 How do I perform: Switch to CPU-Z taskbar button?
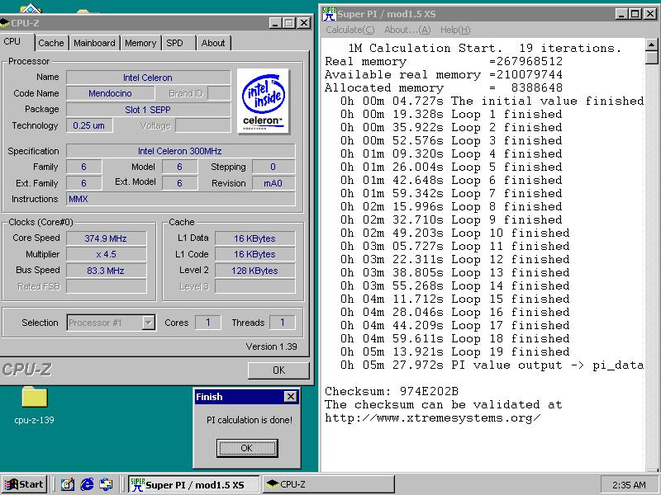point(329,484)
